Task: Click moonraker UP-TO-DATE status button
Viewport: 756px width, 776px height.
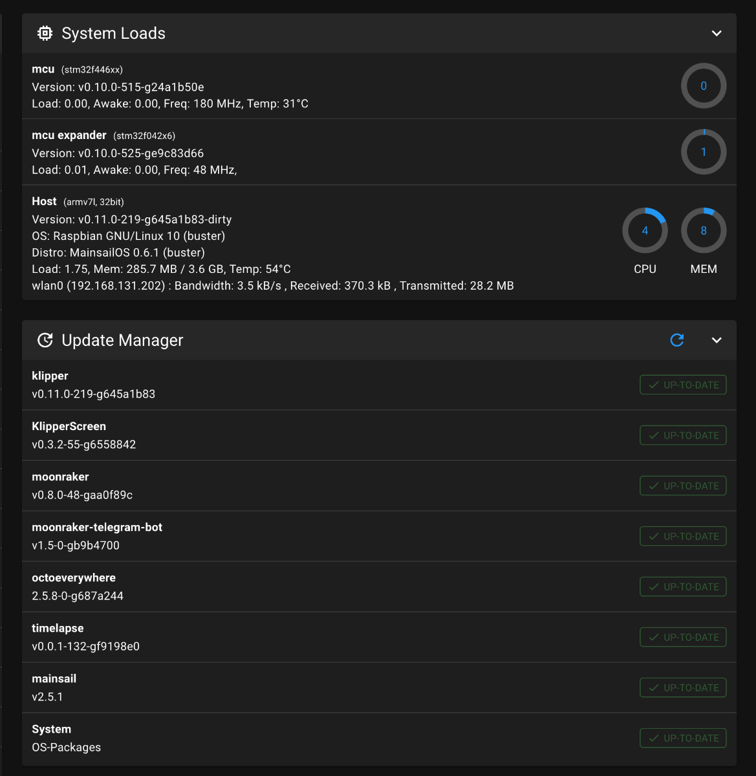Action: (x=683, y=486)
